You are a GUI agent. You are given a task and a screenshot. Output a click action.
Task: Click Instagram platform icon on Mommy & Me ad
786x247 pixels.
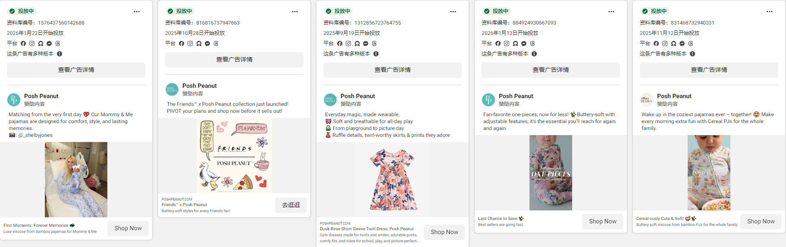click(32, 43)
